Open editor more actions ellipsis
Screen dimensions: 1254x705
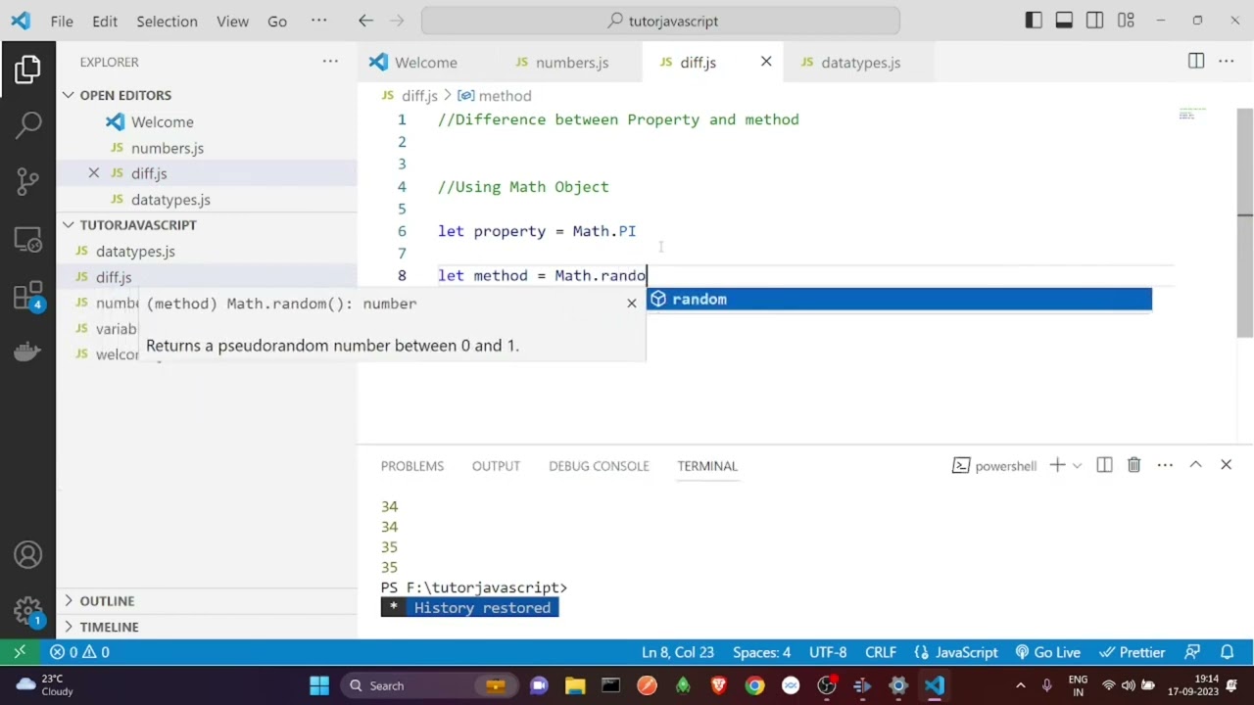(1227, 62)
